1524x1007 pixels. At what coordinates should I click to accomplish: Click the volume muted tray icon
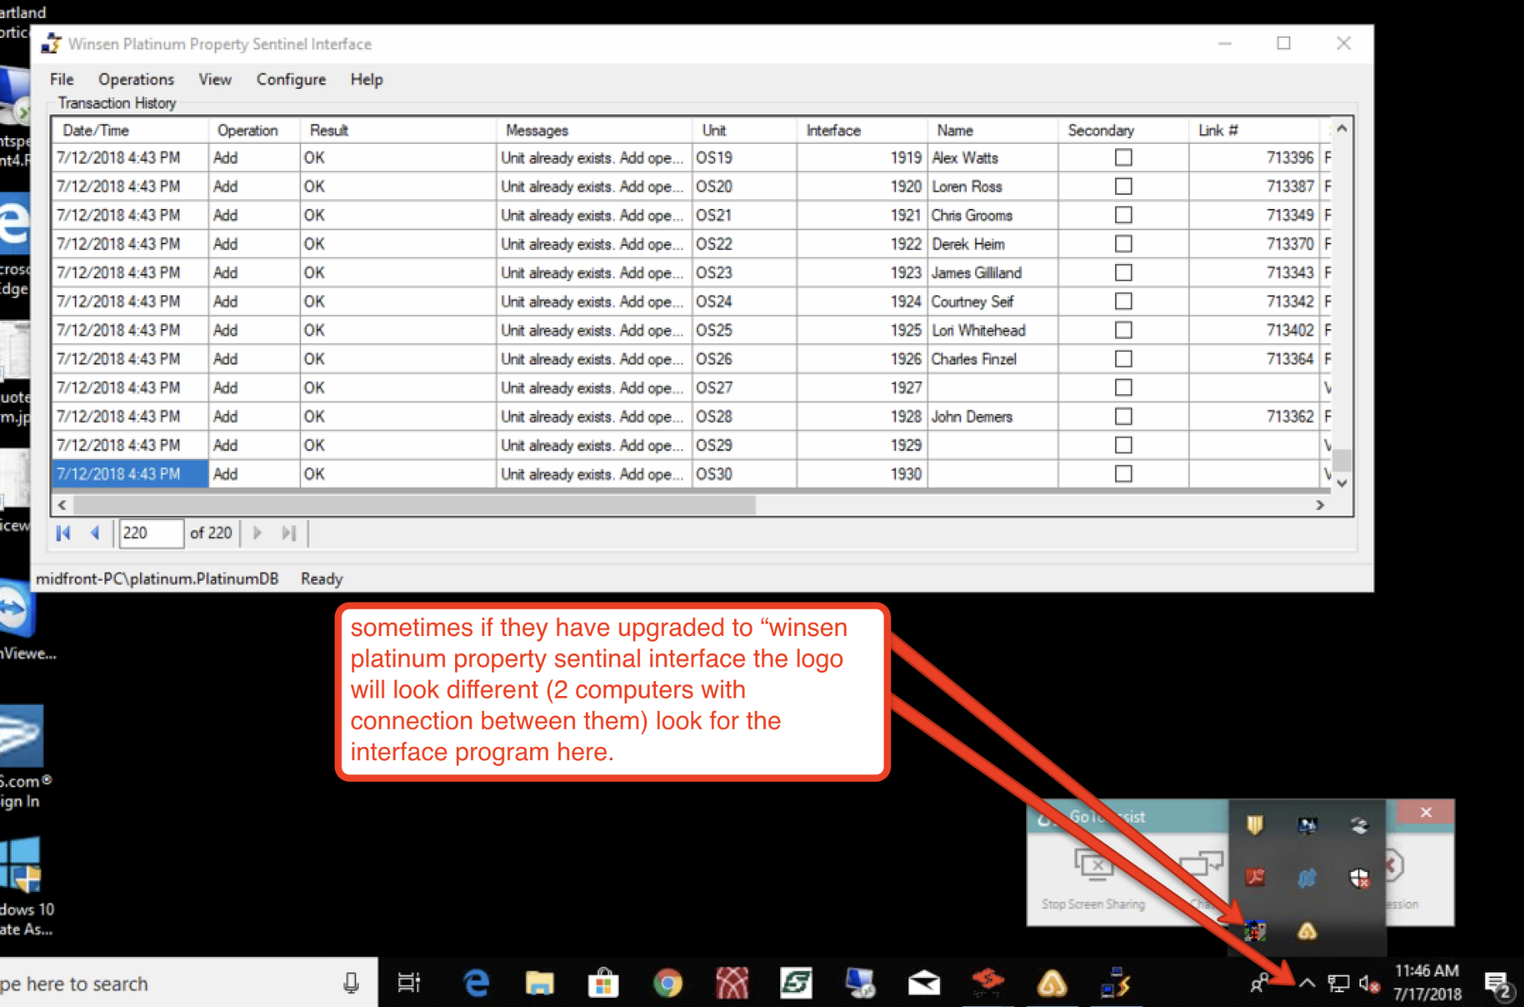tap(1369, 983)
